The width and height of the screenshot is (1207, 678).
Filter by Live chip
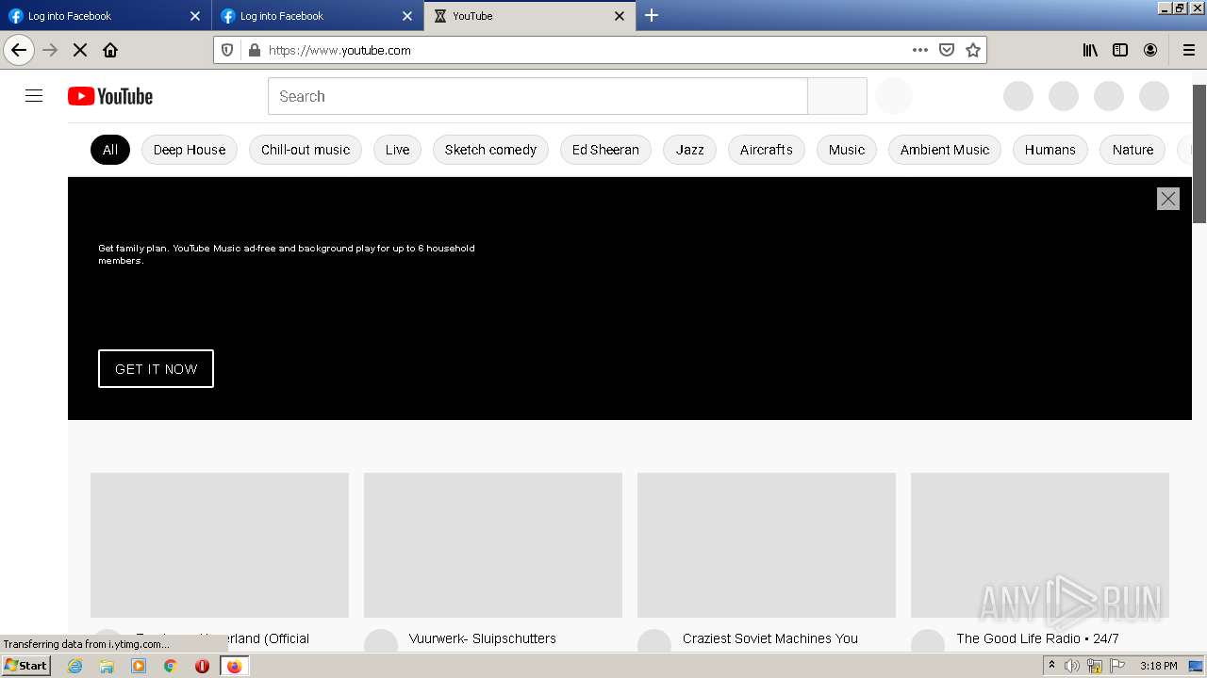point(398,150)
